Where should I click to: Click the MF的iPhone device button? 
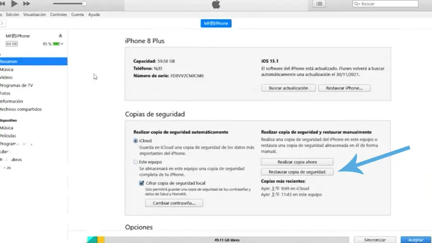coord(216,24)
